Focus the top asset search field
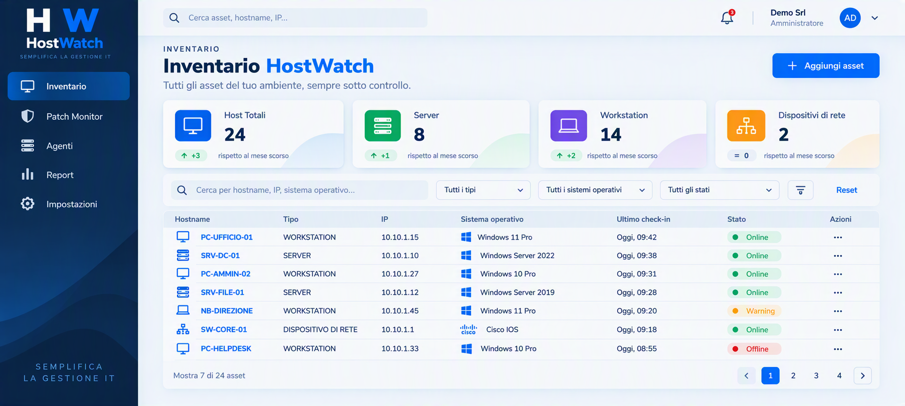 [x=295, y=18]
